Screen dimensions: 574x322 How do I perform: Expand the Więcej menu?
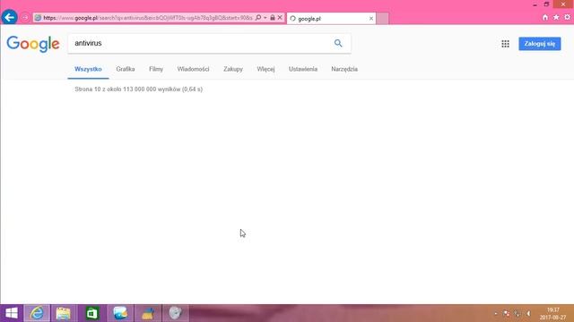tap(265, 69)
